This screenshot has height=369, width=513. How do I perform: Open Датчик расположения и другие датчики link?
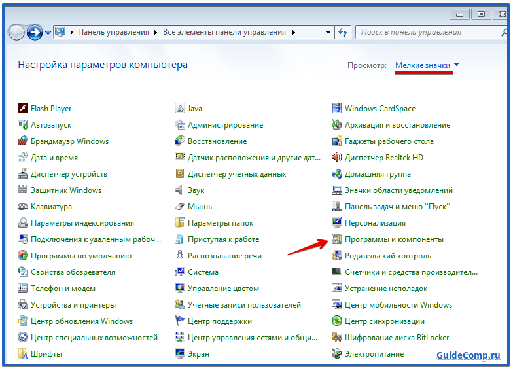pyautogui.click(x=254, y=157)
